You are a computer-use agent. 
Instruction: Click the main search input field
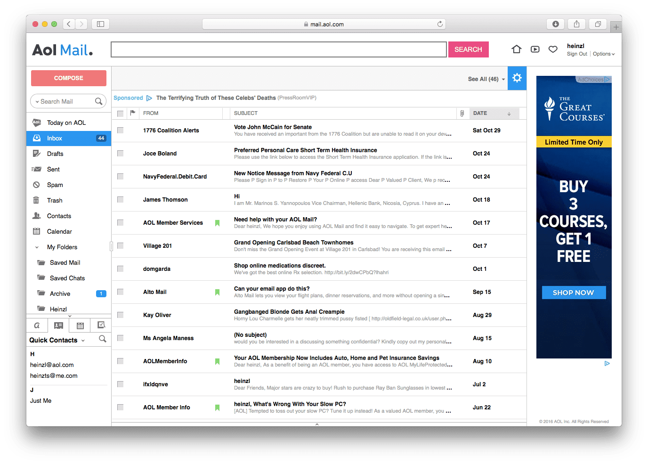coord(279,49)
